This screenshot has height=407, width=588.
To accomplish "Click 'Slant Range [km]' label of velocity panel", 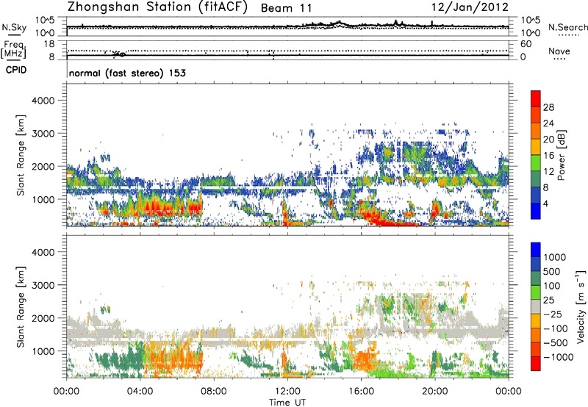I will [x=21, y=307].
